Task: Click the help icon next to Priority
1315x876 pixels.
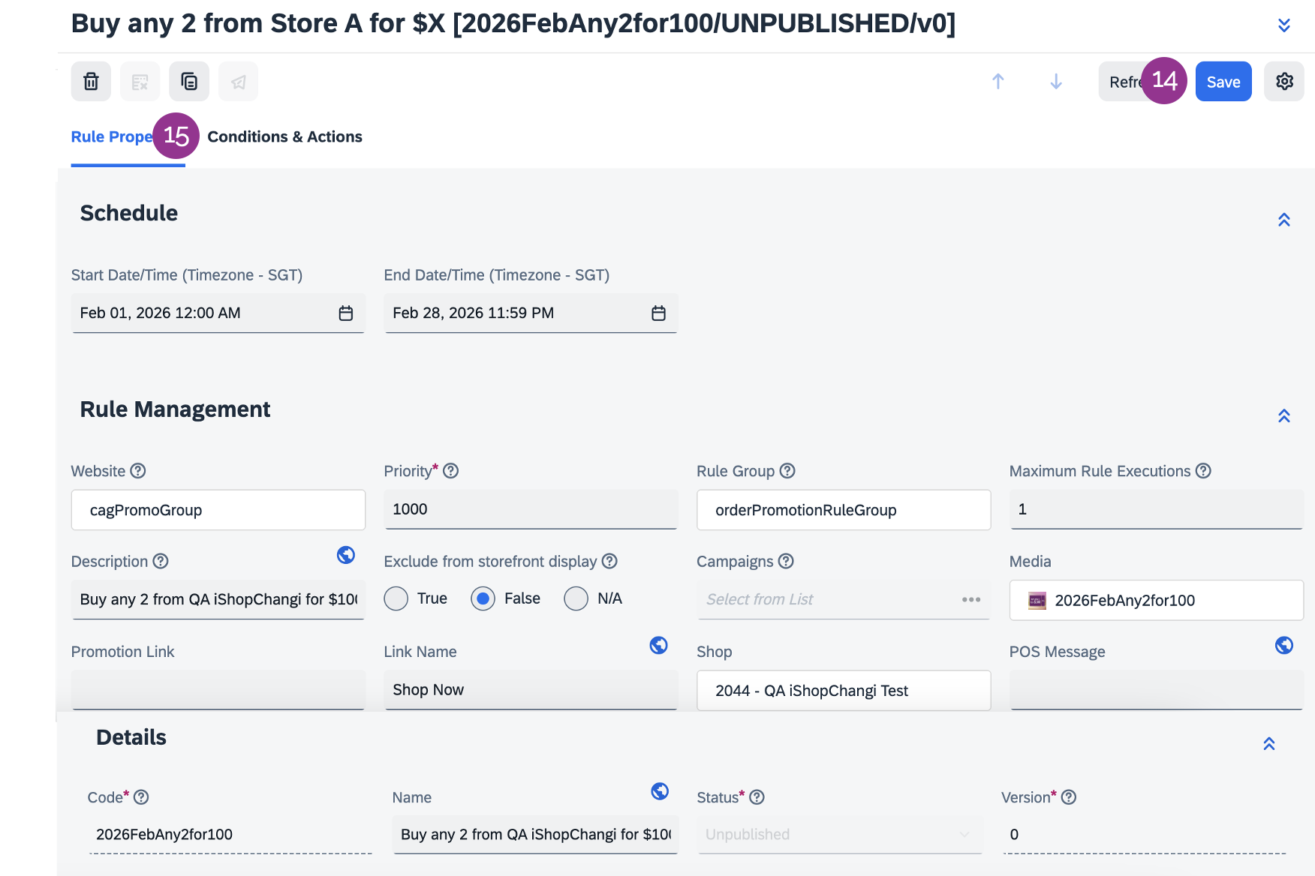Action: tap(450, 471)
